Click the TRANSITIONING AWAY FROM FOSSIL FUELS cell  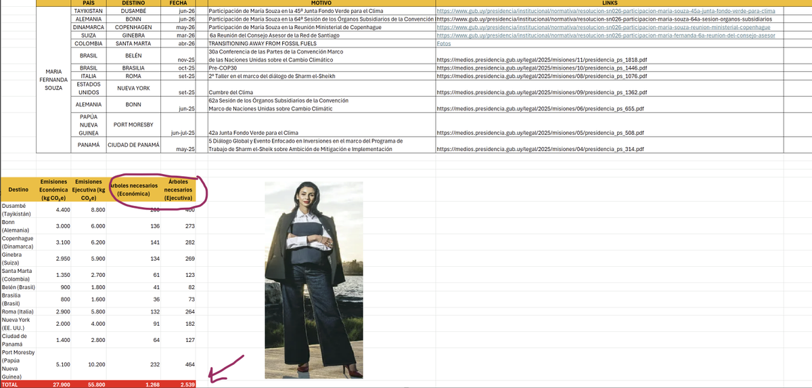point(321,43)
